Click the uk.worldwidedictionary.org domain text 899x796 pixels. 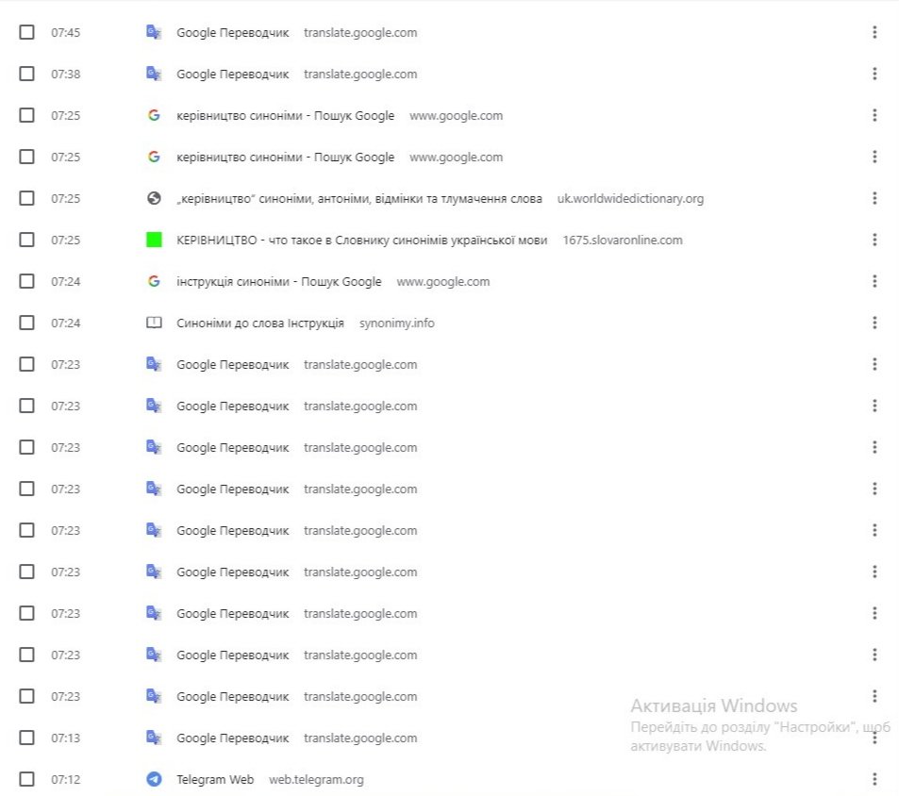630,198
